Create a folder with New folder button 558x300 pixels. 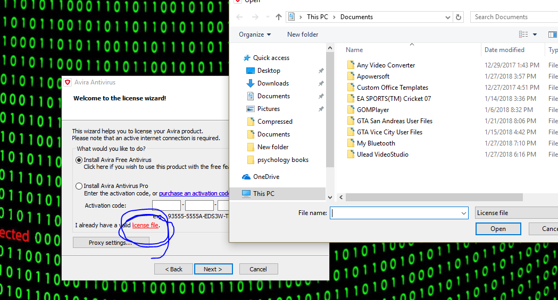coord(303,35)
